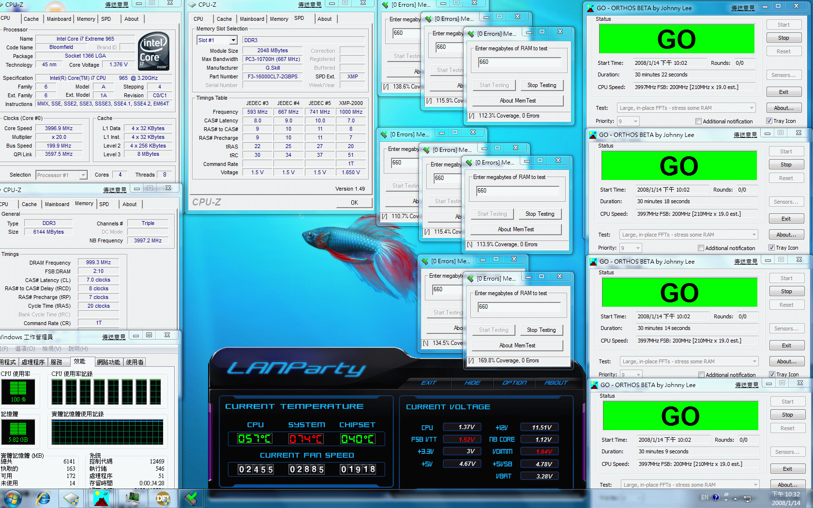
Task: Switch to ORTHOS via the volcano taskbar icon
Action: click(x=102, y=498)
